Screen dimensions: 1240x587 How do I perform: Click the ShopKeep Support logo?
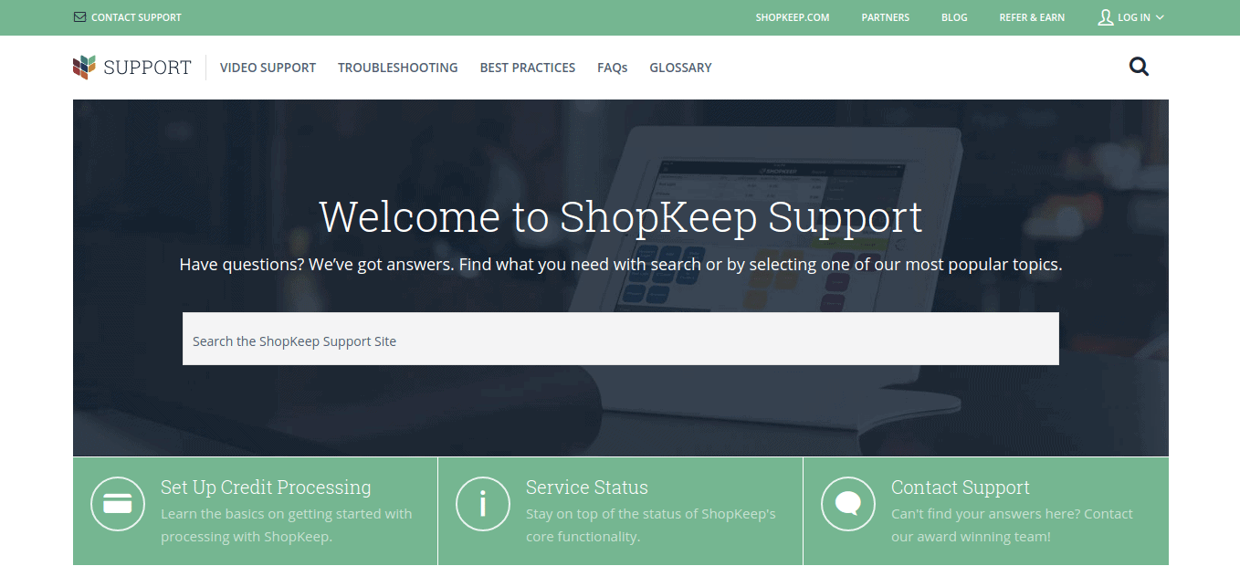coord(132,68)
